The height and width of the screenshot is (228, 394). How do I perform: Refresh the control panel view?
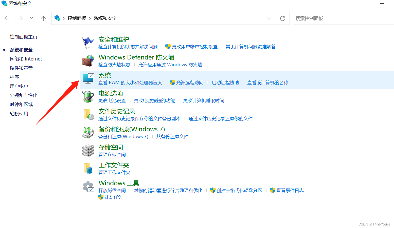pyautogui.click(x=283, y=18)
